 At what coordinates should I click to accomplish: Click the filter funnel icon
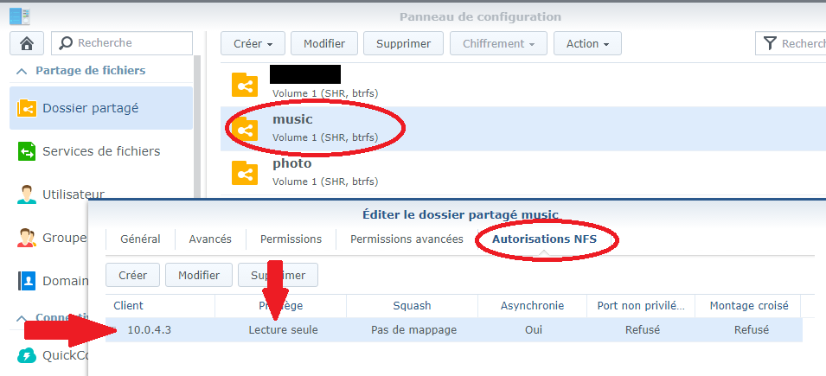pyautogui.click(x=771, y=43)
